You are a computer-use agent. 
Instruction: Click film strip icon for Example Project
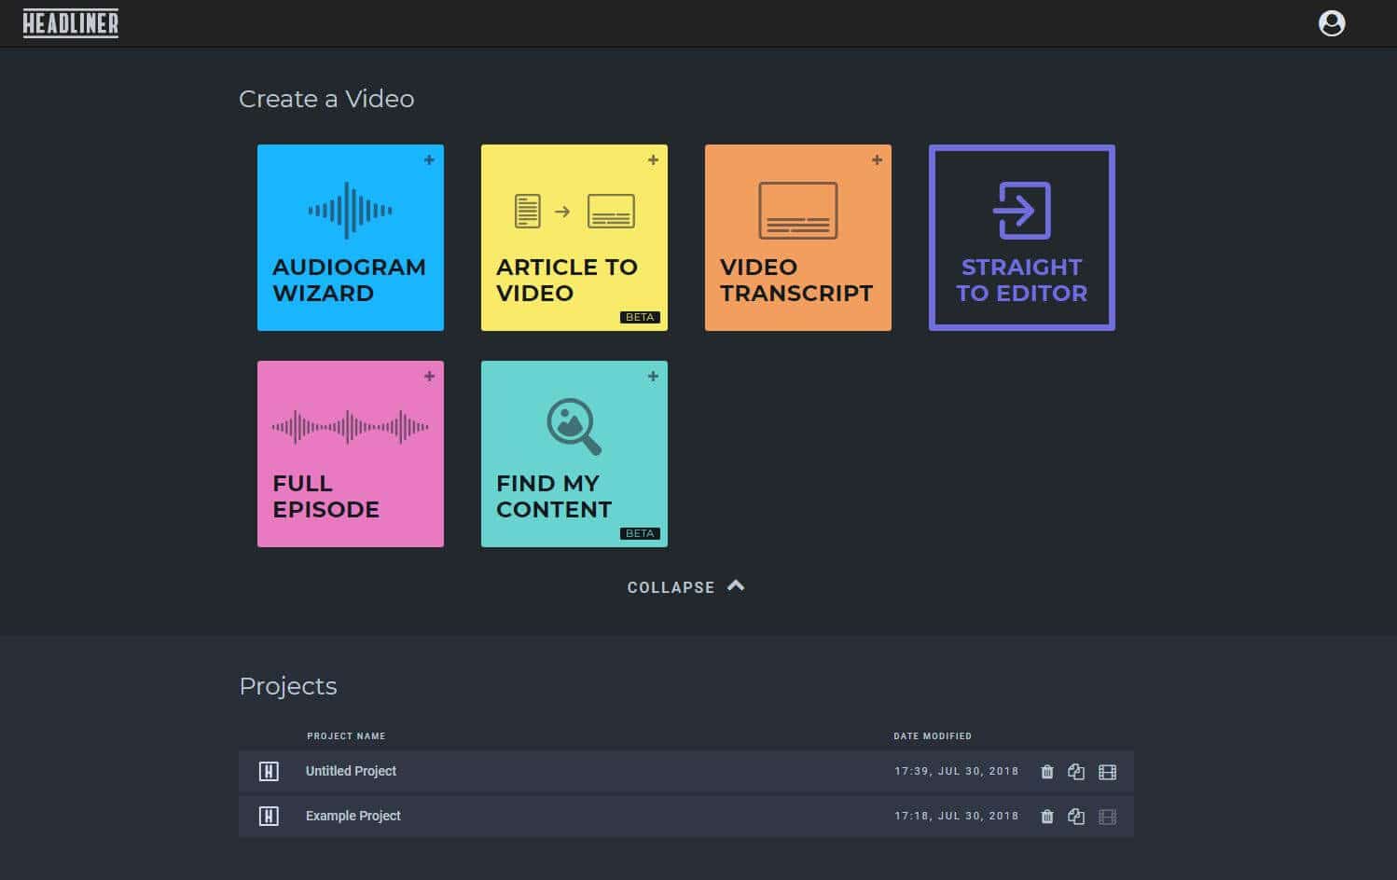1107,817
